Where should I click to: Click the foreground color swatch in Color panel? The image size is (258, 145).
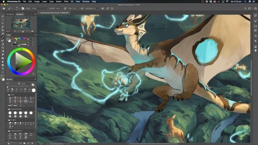click(8, 39)
